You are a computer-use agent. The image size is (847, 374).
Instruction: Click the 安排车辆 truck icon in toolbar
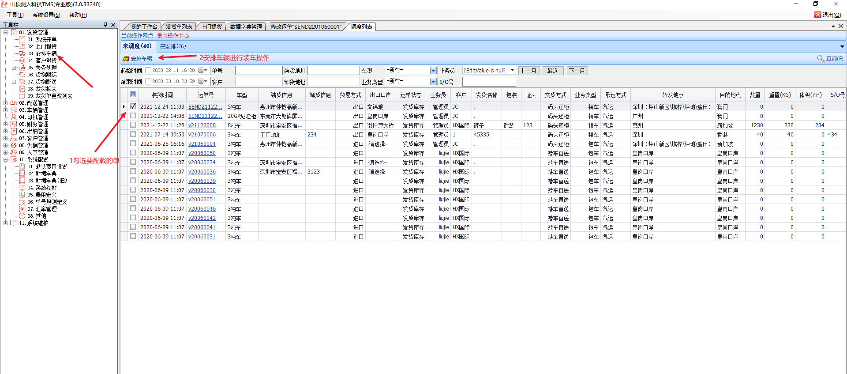point(126,59)
